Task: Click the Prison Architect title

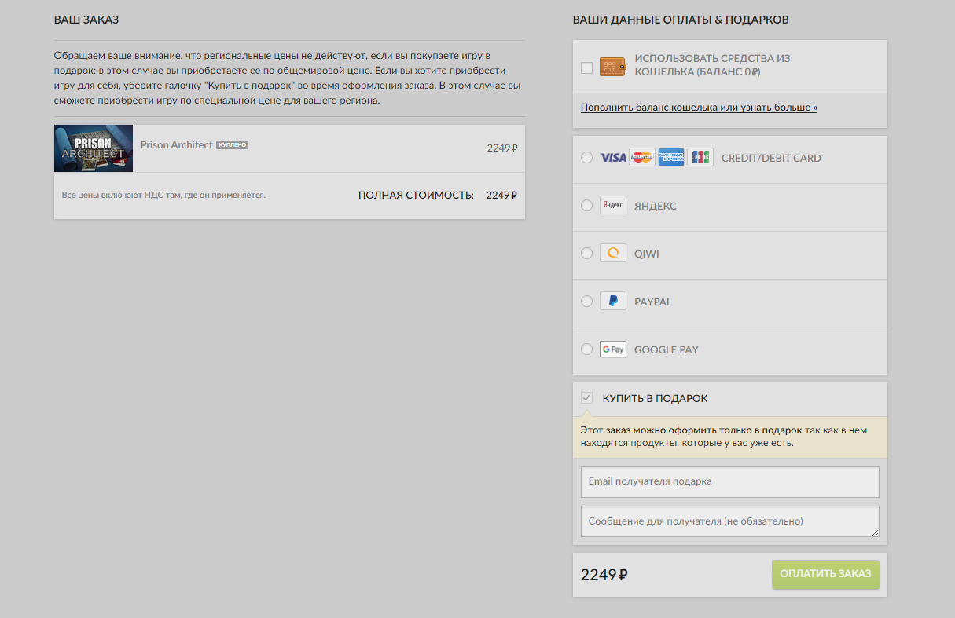Action: pos(177,145)
